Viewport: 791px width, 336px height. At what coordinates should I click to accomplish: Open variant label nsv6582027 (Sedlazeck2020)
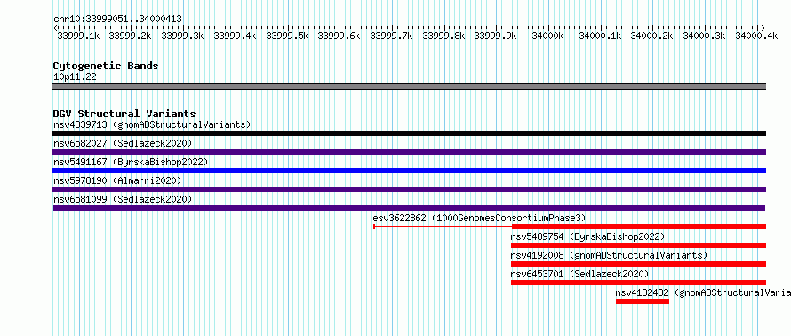pyautogui.click(x=123, y=143)
